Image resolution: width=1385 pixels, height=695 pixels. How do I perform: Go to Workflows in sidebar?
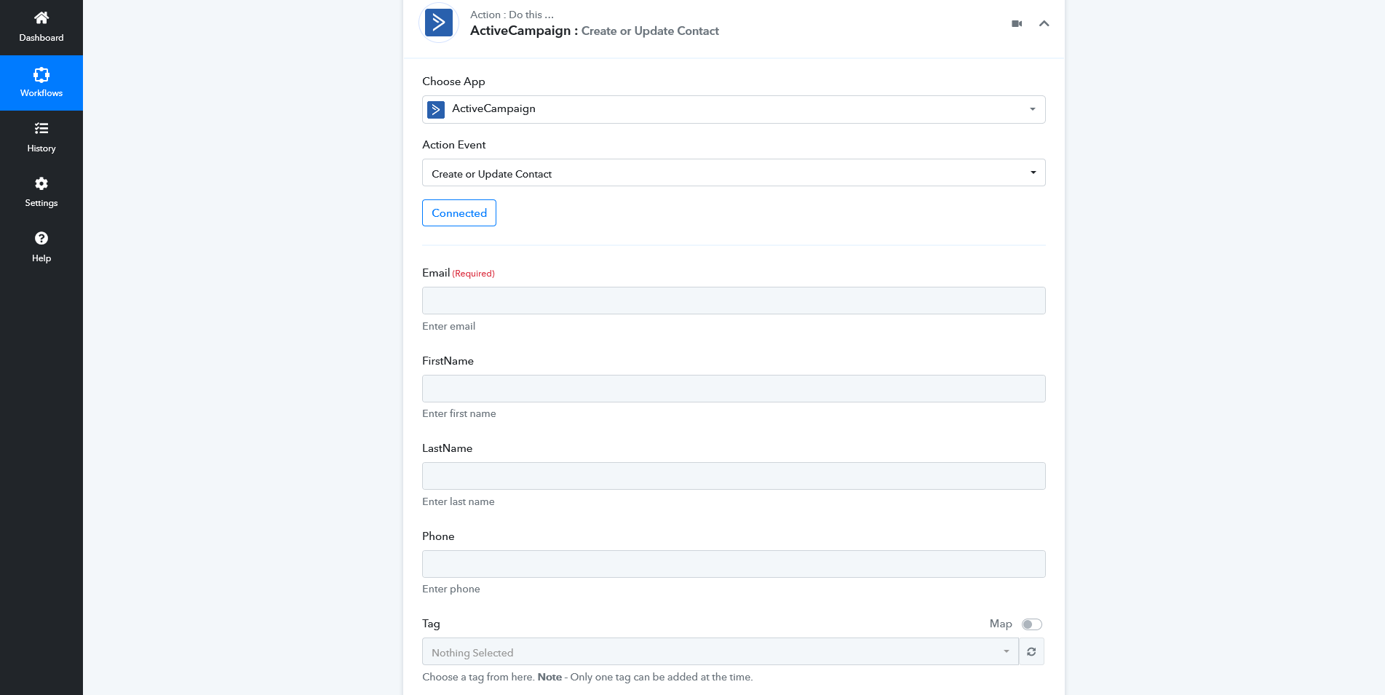[x=41, y=83]
